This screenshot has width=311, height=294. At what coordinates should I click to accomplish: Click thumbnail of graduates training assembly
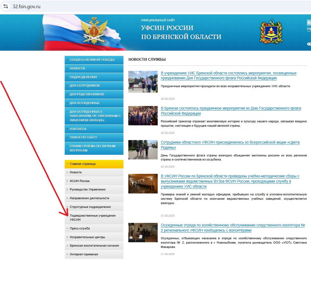coord(143,184)
